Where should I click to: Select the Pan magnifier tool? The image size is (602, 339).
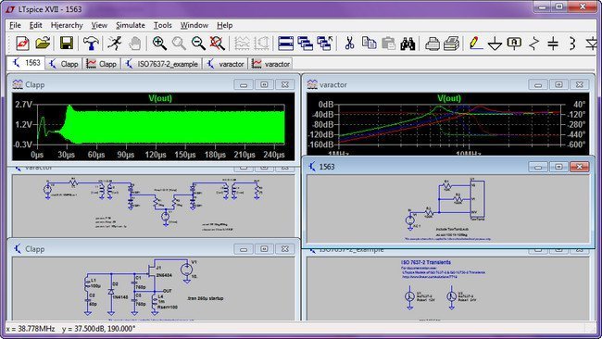coord(179,43)
